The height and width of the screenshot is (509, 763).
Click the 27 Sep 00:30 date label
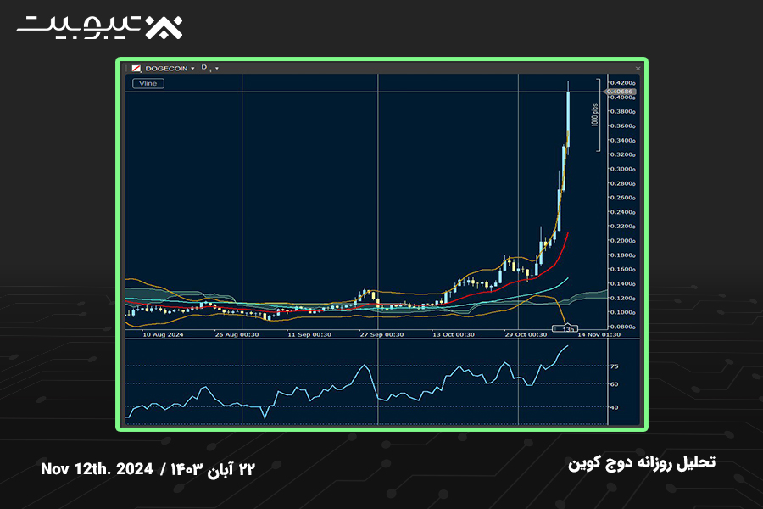[381, 334]
